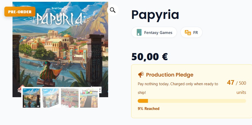Click the Papyria product title

click(x=155, y=15)
